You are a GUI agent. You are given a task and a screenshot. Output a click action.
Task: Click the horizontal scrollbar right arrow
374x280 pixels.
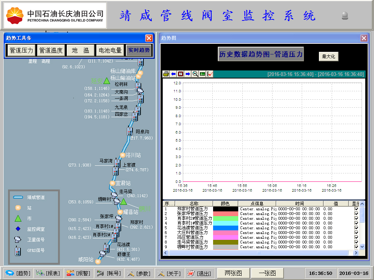(356, 253)
